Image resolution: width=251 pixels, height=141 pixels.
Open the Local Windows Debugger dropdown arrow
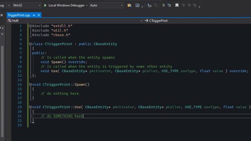pyautogui.click(x=87, y=5)
